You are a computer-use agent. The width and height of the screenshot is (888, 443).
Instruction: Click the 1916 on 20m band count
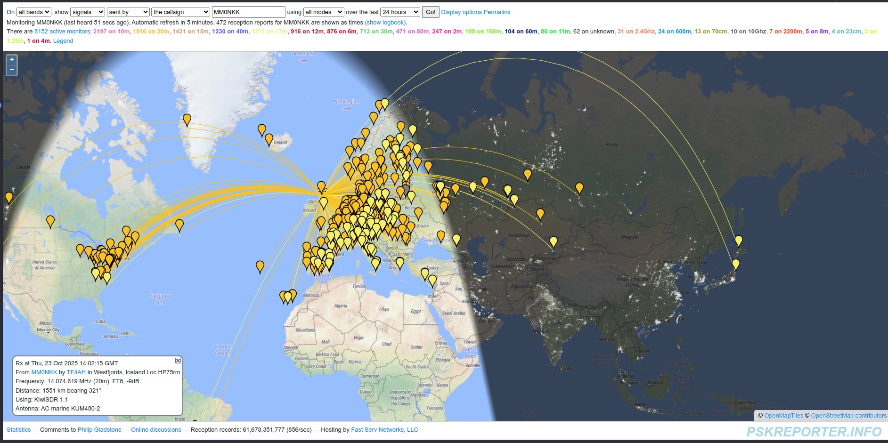point(151,32)
